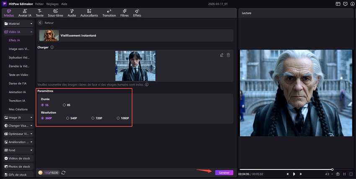The height and width of the screenshot is (179, 356).
Task: Select 720P resolution
Action: pyautogui.click(x=97, y=118)
